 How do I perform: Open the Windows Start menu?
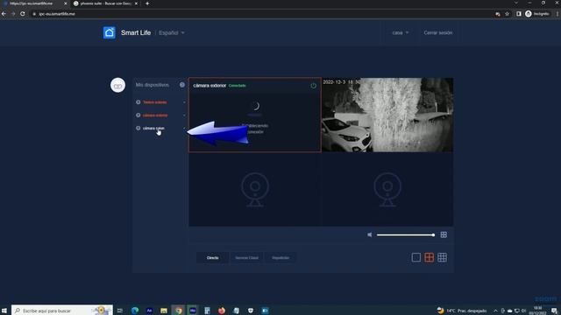point(4,311)
